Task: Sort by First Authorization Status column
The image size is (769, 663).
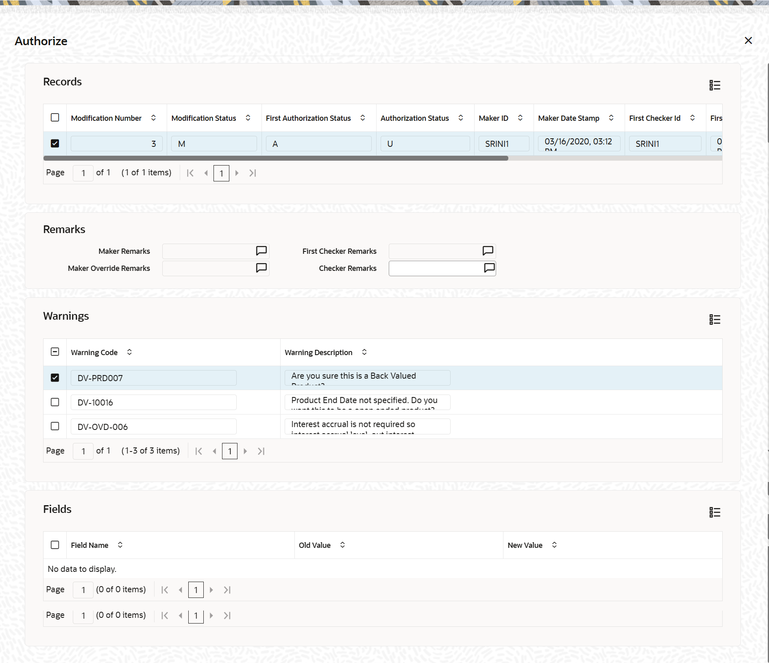Action: click(363, 118)
